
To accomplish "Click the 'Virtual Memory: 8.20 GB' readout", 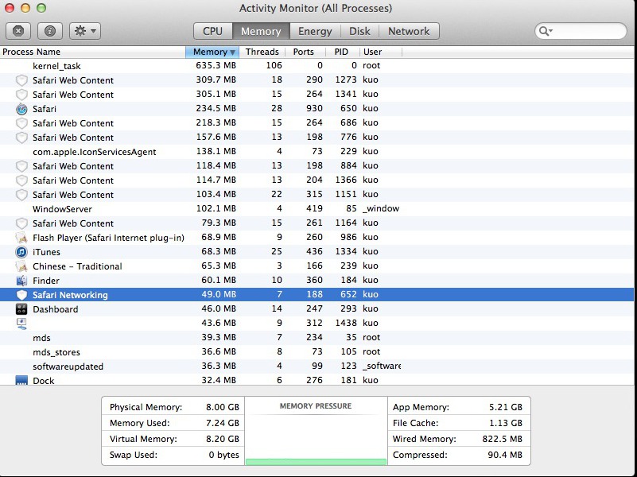I will (174, 439).
